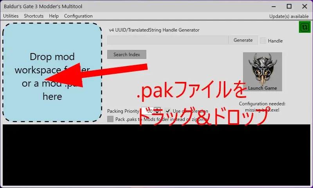
Task: Click the Update(s) available notice
Action: tap(289, 16)
